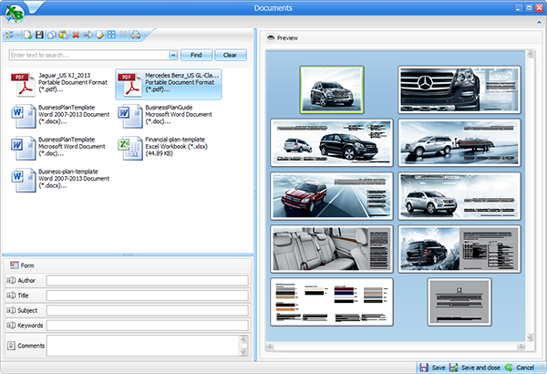The image size is (547, 374).
Task: Open the Form panel tab
Action: click(x=22, y=265)
